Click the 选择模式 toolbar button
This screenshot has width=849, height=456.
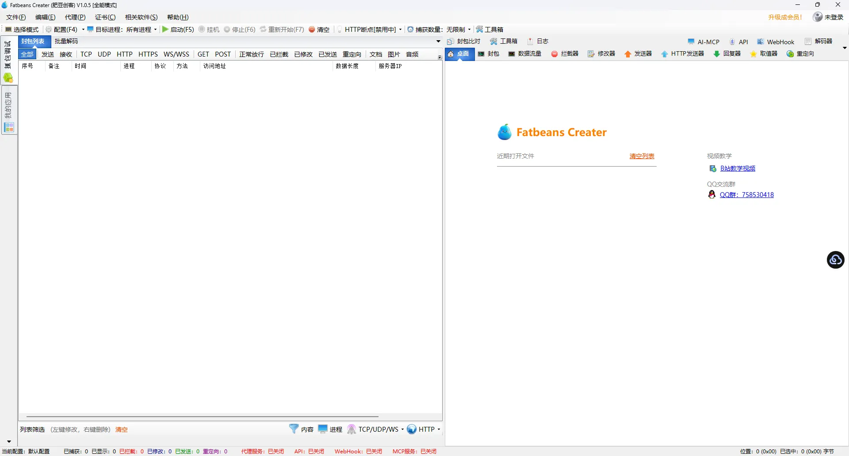coord(22,30)
